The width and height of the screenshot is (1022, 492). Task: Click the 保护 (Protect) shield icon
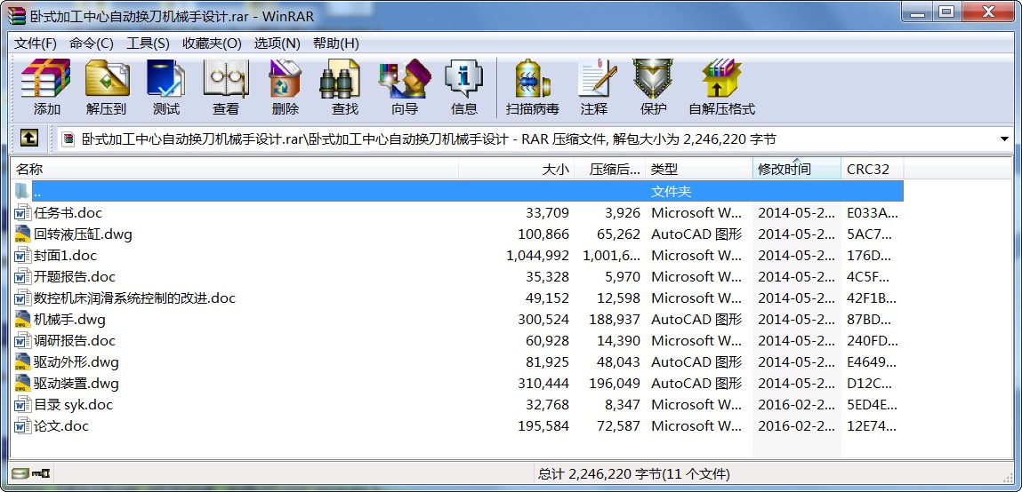653,87
